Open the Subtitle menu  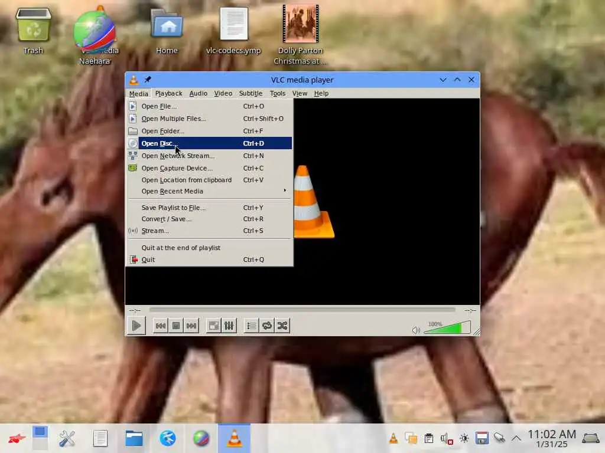tap(251, 93)
